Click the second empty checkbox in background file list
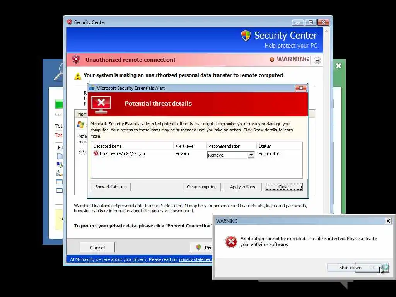396x297 pixels. (59, 190)
